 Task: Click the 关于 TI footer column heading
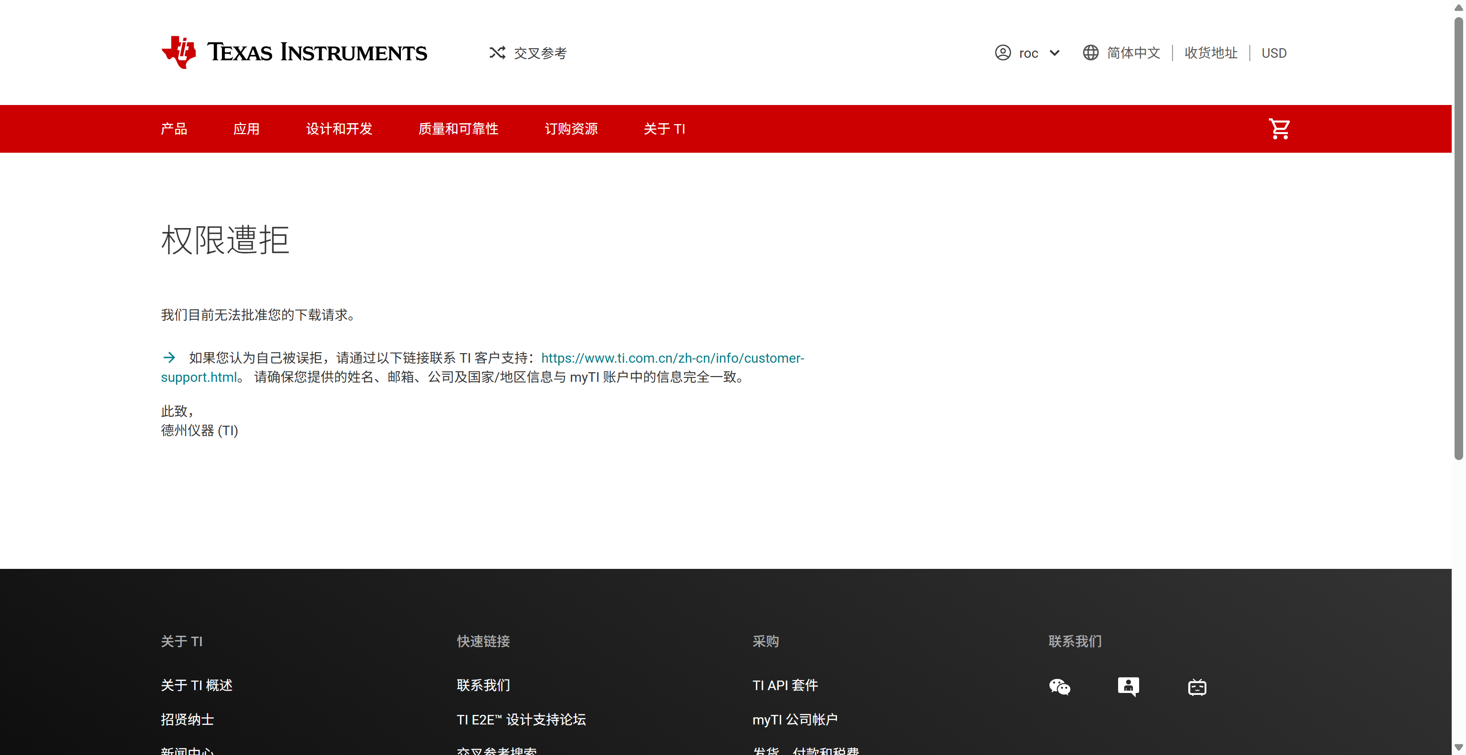tap(181, 641)
